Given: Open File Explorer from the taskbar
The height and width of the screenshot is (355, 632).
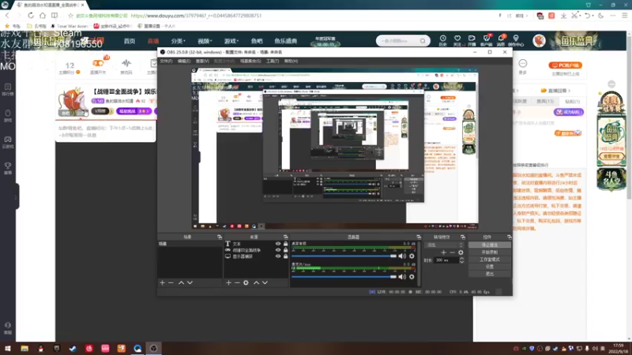Looking at the screenshot, I should click(24, 349).
